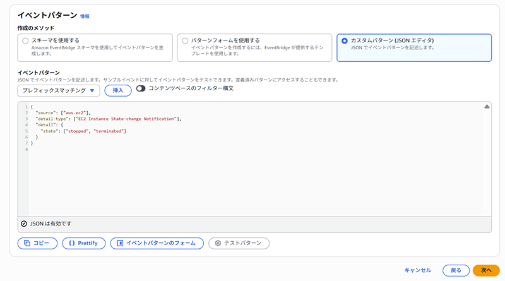Viewport: 505px width, 281px height.
Task: Select the スキーマを使用する radio option
Action: [25, 41]
